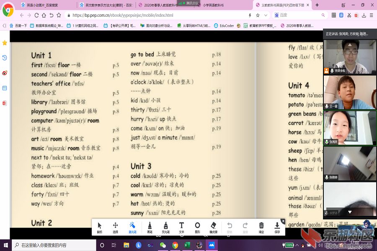Open Tencent Meeting from the taskbar
The height and width of the screenshot is (251, 377).
pos(212,245)
